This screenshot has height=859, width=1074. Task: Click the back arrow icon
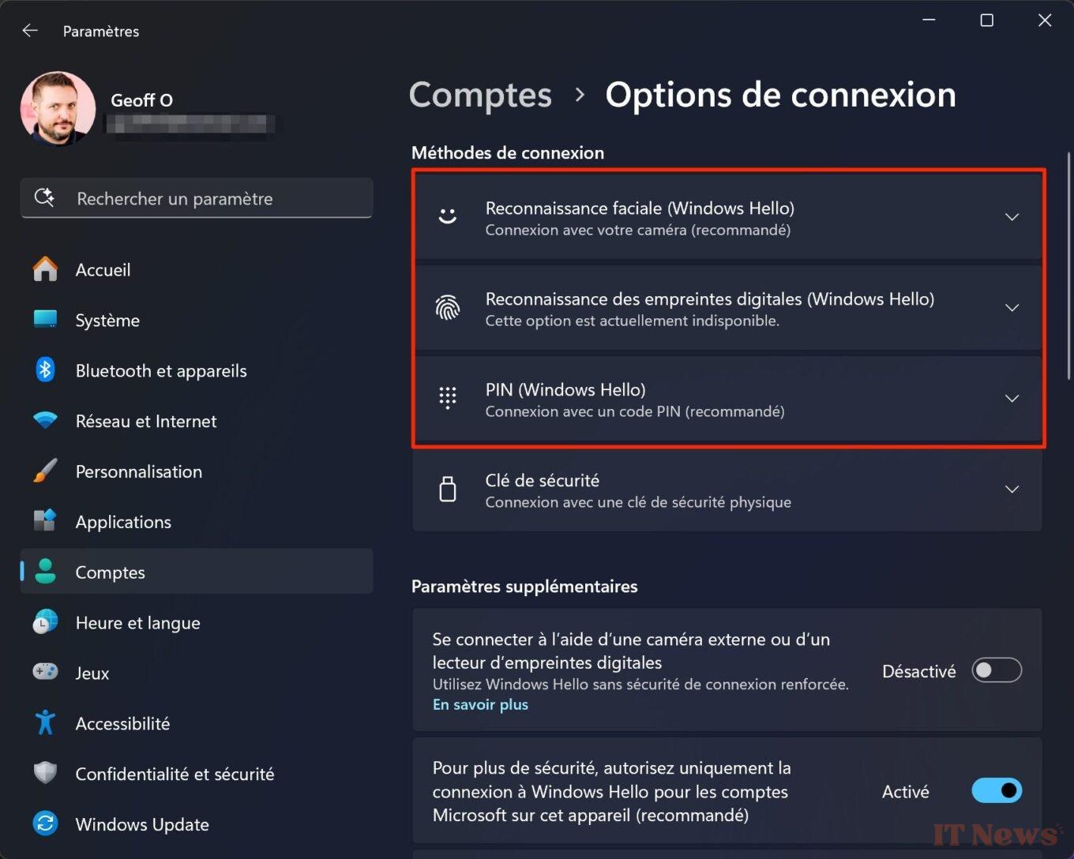tap(30, 31)
